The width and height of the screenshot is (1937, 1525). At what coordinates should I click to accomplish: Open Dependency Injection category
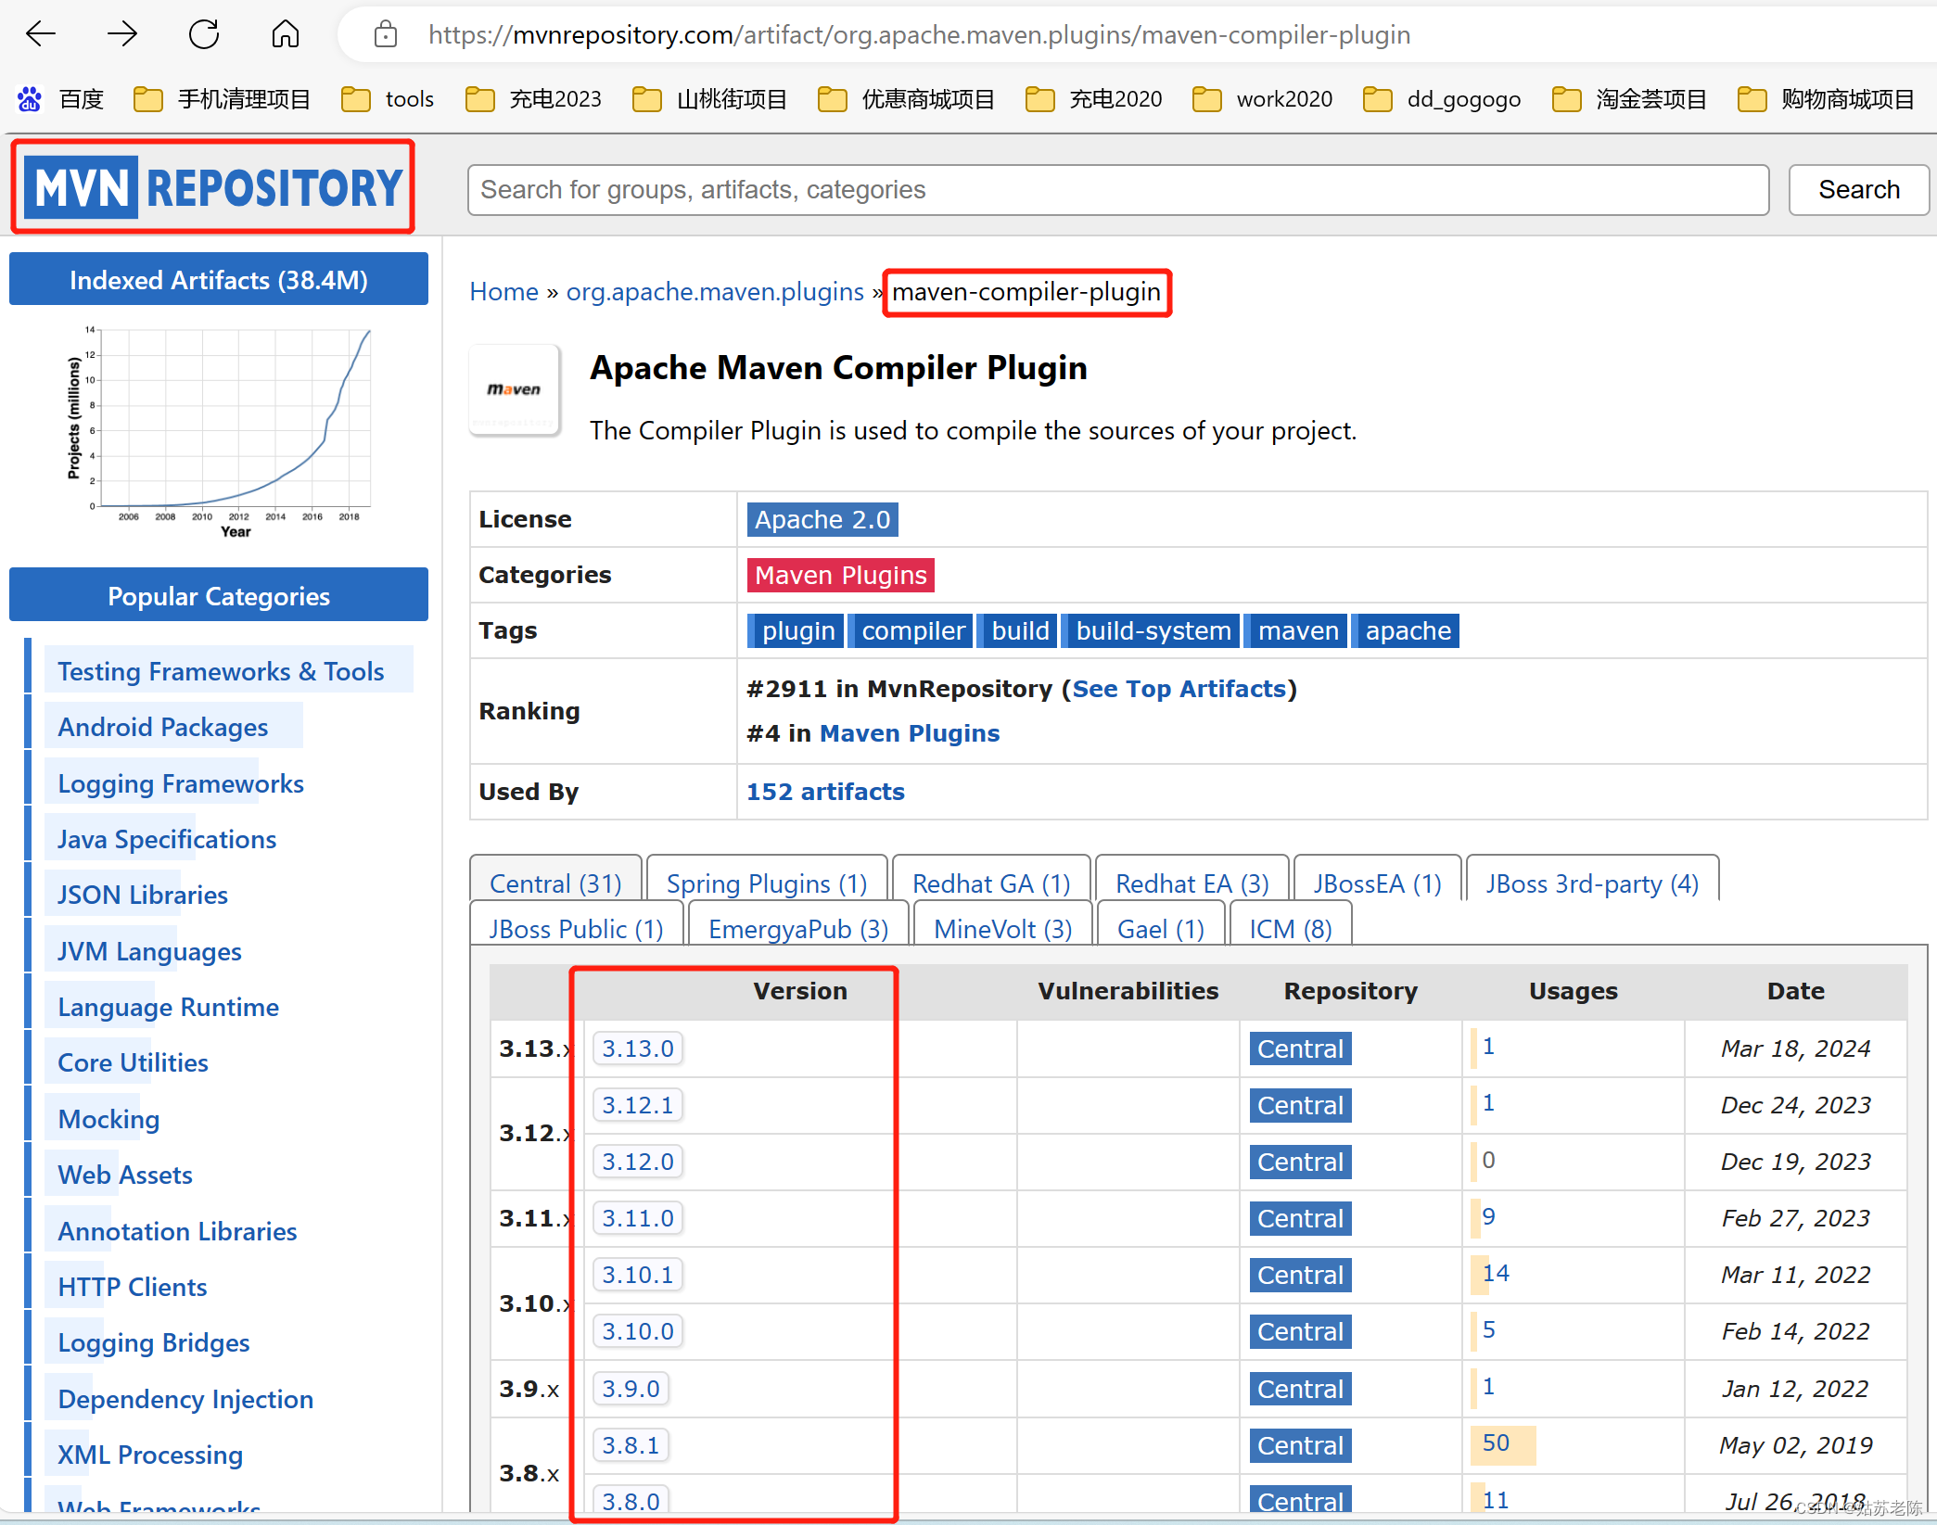point(185,1399)
